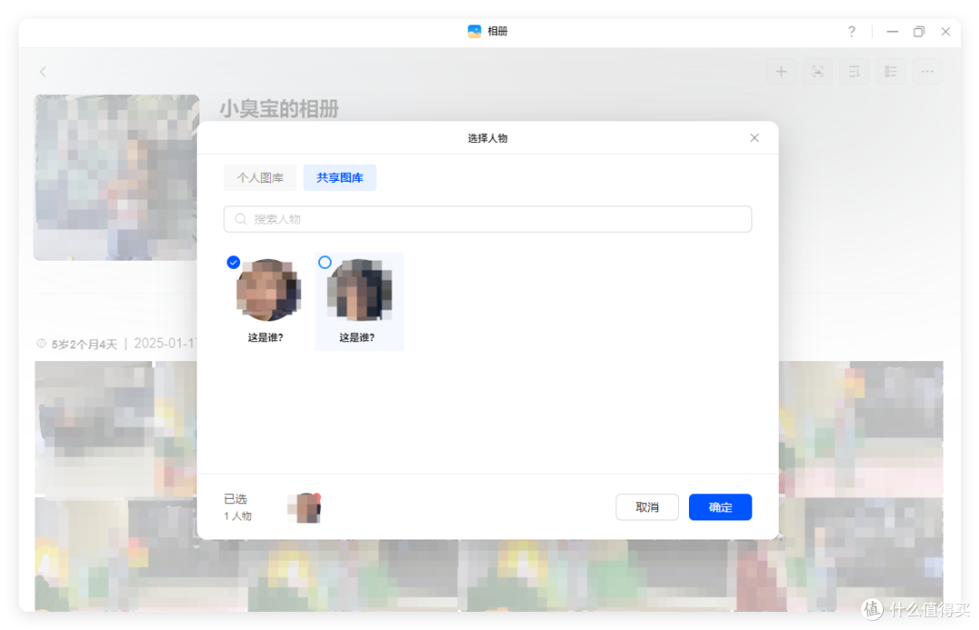
Task: Confirm selection with 确定 button
Action: pos(721,507)
